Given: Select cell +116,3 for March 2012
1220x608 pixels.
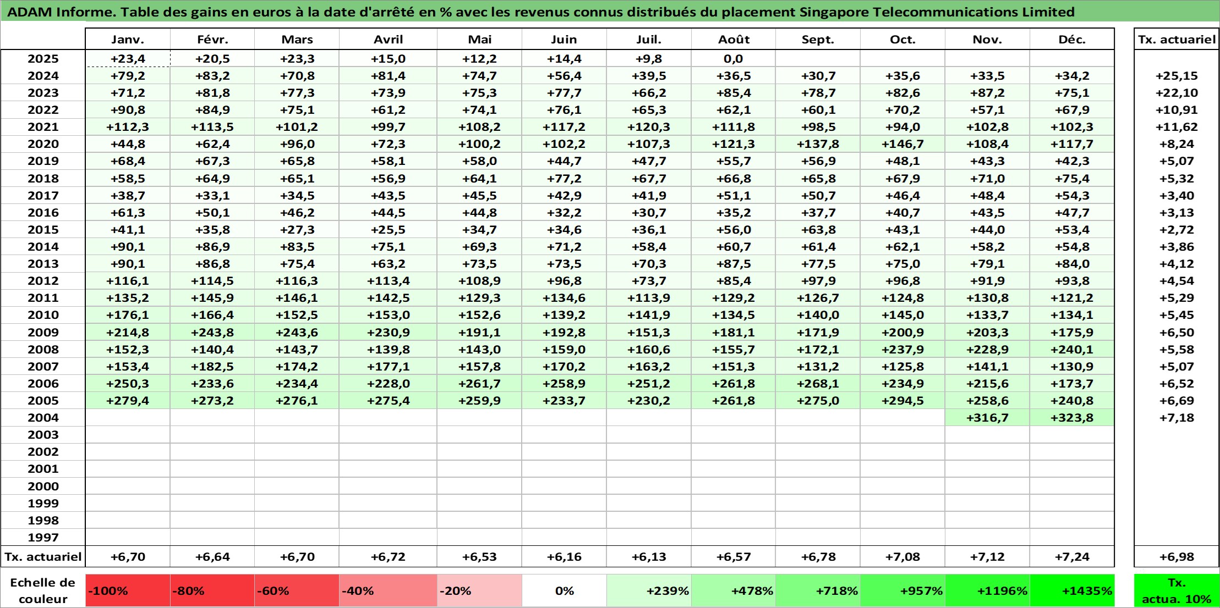Looking at the screenshot, I should click(297, 281).
